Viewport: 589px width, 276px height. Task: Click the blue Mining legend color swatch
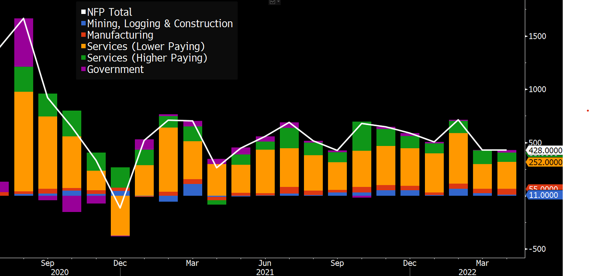83,24
